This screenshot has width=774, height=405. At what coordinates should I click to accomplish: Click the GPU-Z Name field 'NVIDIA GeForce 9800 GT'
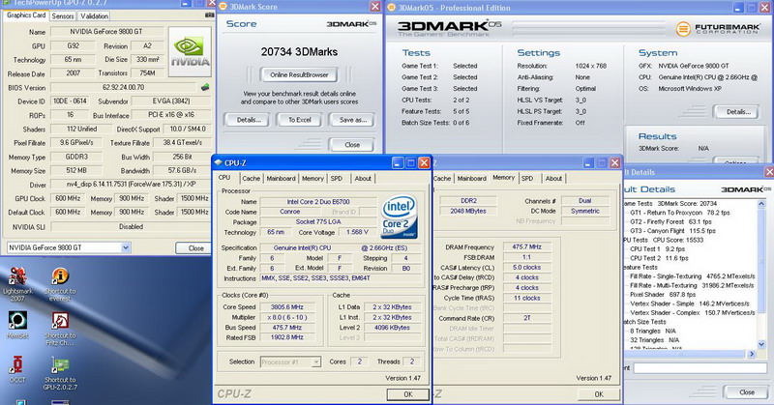pyautogui.click(x=106, y=32)
